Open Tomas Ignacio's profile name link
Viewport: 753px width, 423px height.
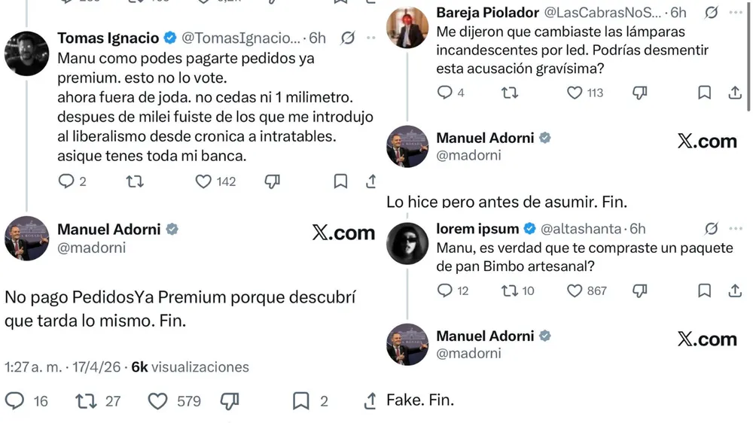click(x=108, y=38)
